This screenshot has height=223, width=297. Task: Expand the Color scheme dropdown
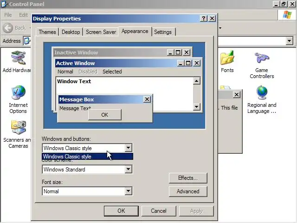tap(128, 169)
